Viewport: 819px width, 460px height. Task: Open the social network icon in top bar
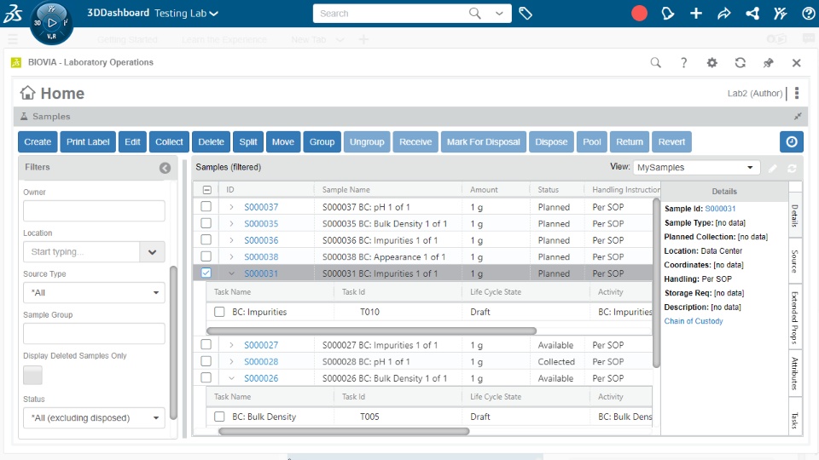[x=752, y=14]
